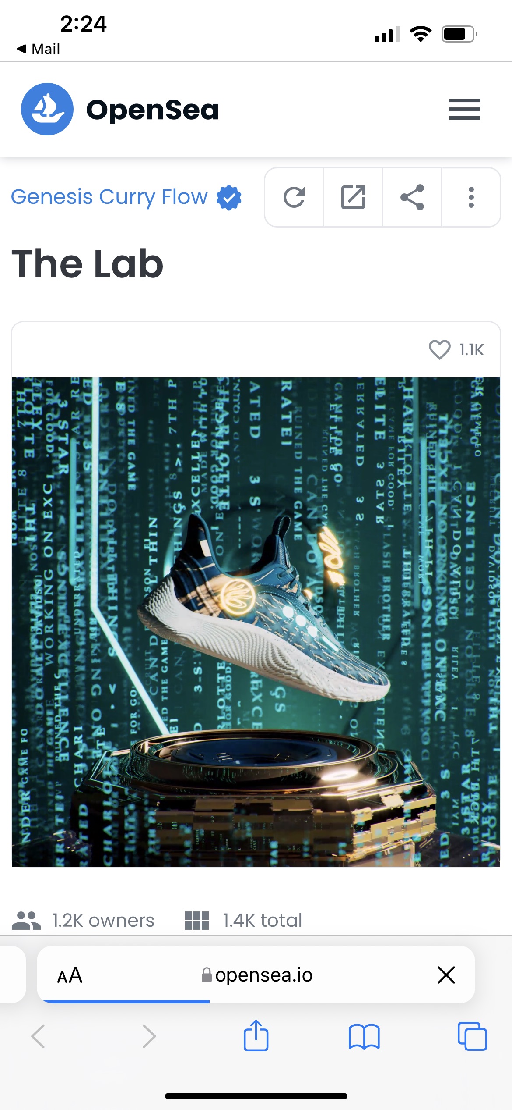Open the three-dot more options menu
Image resolution: width=512 pixels, height=1110 pixels.
(x=471, y=197)
